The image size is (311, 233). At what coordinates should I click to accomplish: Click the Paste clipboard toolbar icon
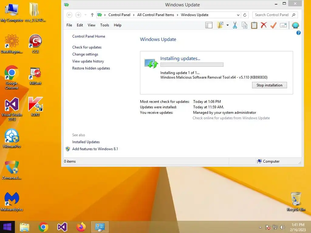254,25
